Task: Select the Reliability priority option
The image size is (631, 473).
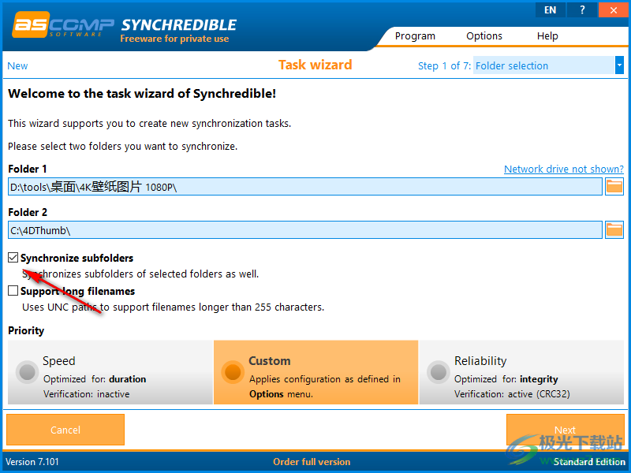Action: [x=438, y=372]
